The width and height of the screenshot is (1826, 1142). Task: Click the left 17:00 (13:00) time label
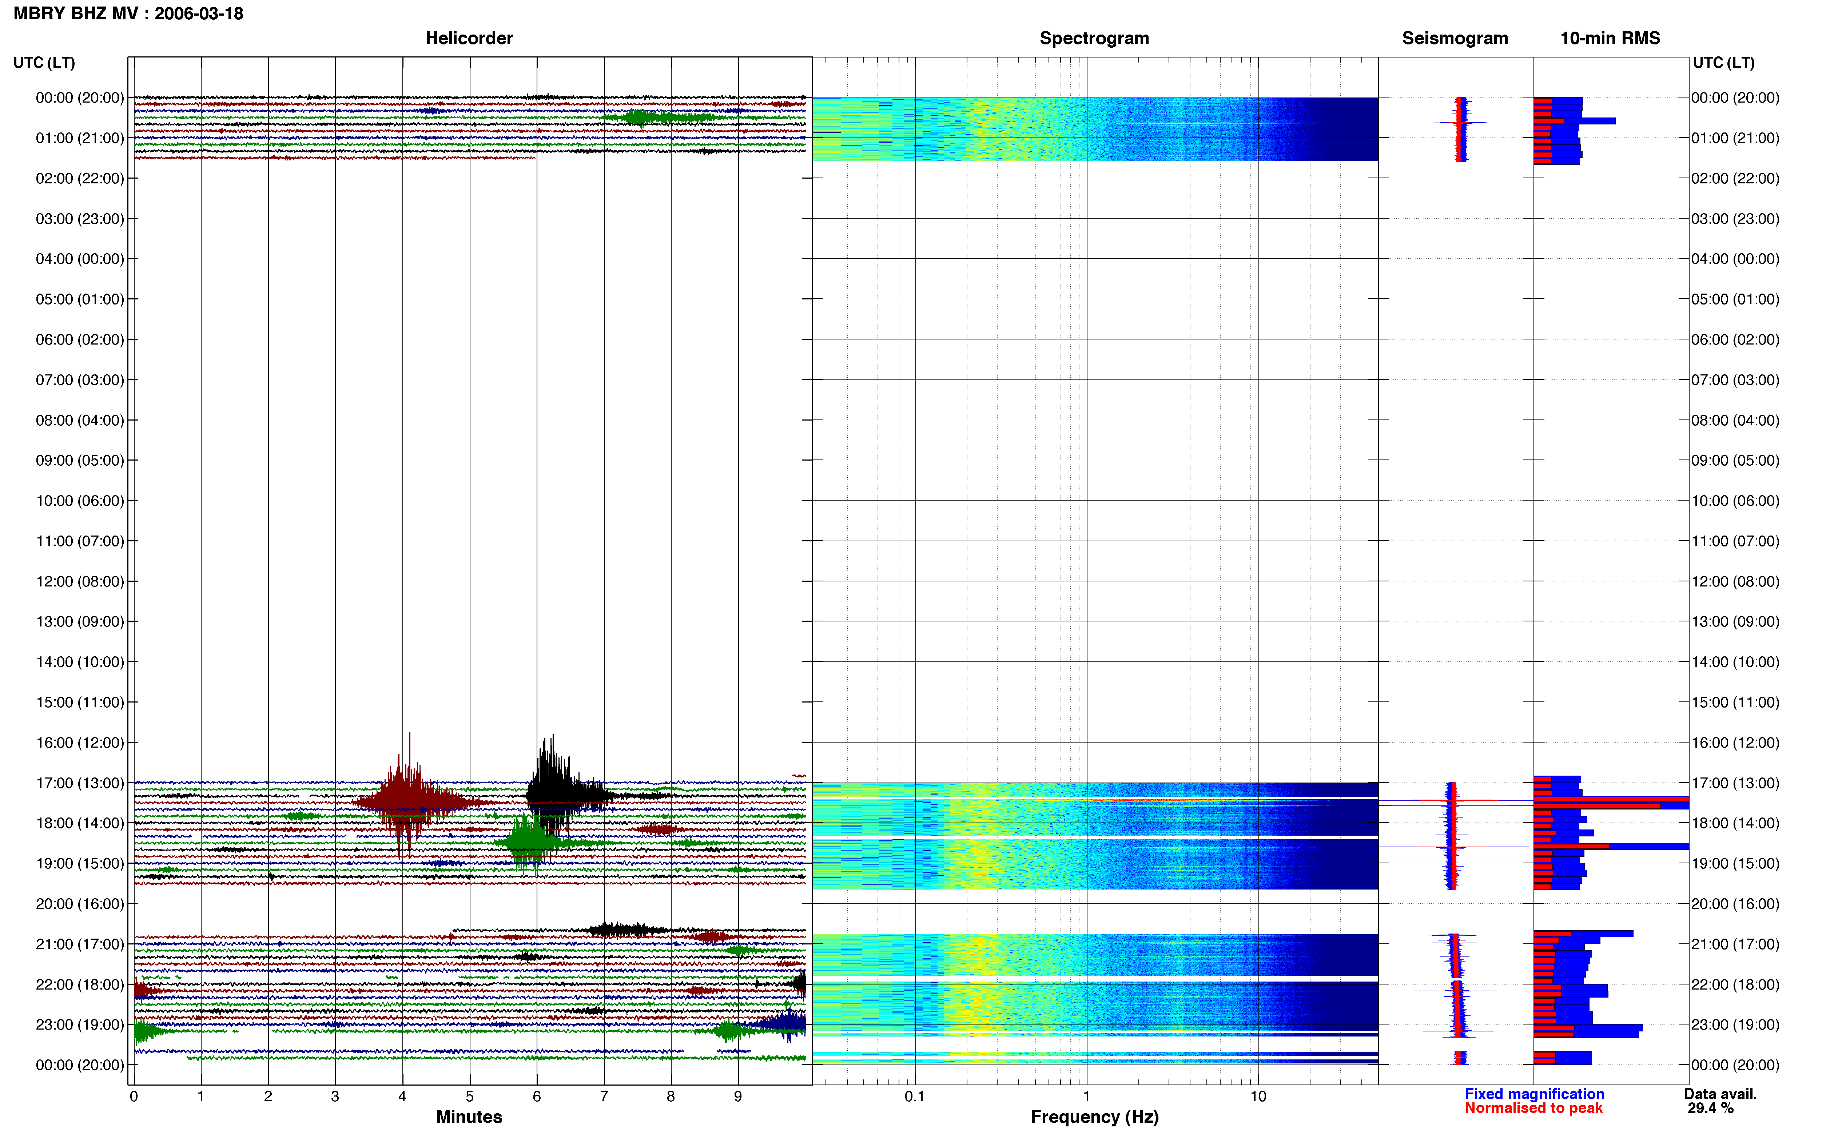79,783
